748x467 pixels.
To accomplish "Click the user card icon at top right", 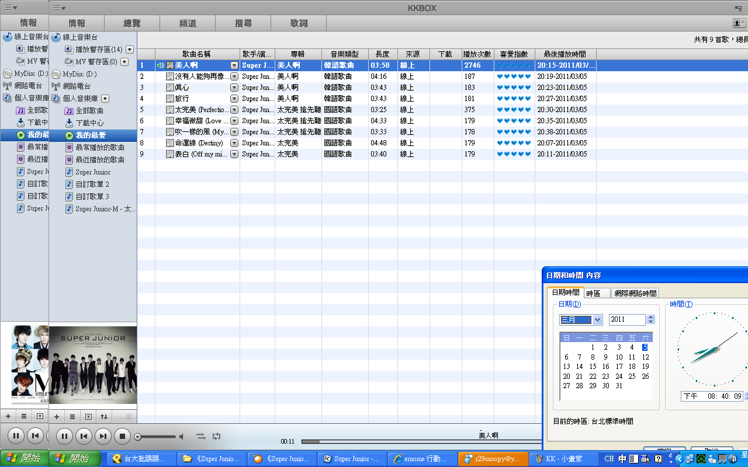I will tap(739, 23).
